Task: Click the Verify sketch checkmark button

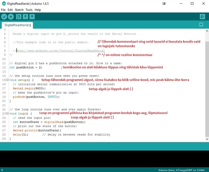Action: [4, 17]
